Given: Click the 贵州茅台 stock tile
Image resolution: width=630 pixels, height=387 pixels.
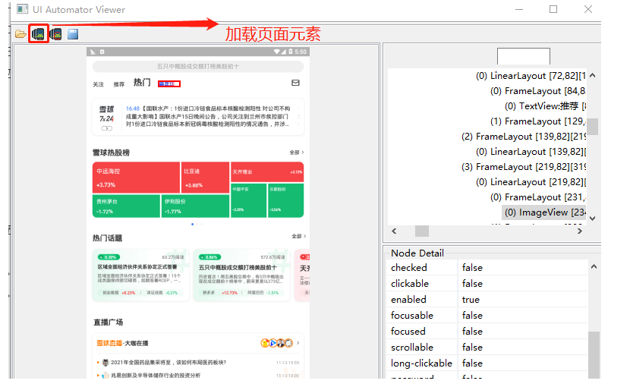Looking at the screenshot, I should 126,206.
